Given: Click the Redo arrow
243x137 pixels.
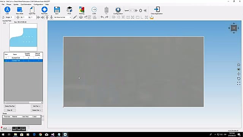Looking at the screenshot, I should tap(107, 17).
